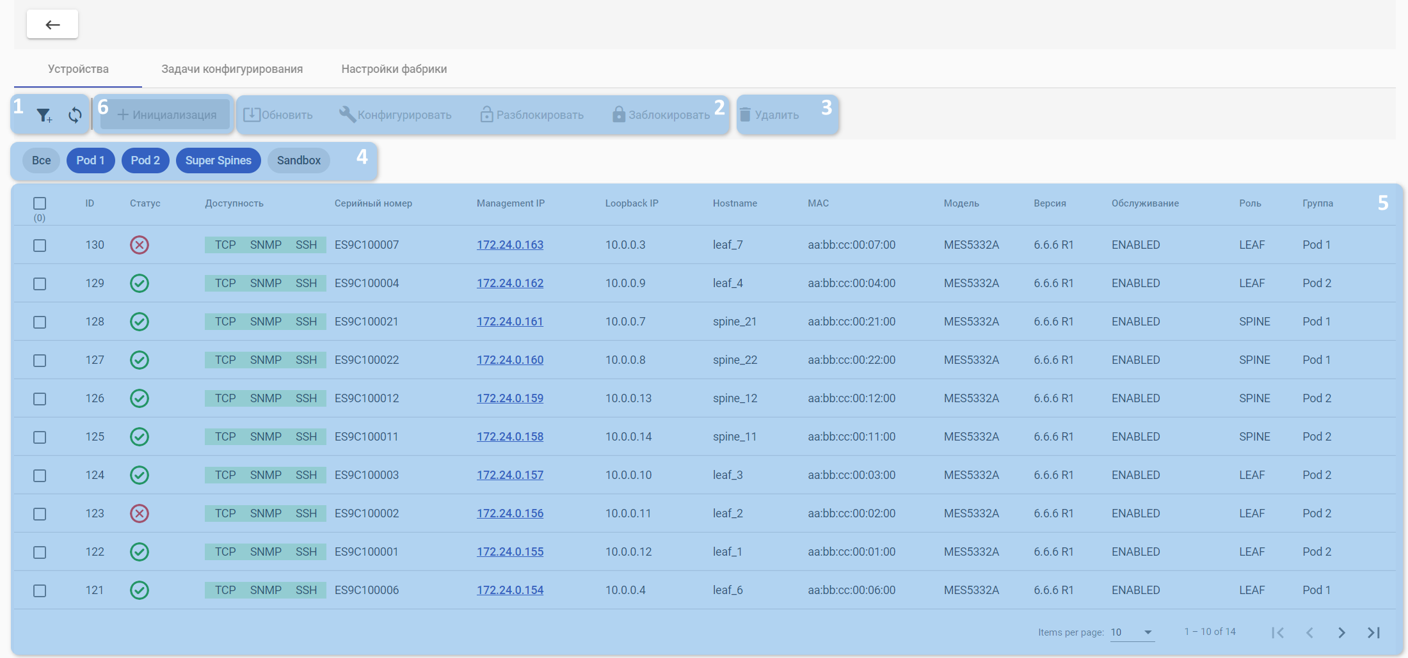Toggle the Super Spines group chip

pyautogui.click(x=218, y=161)
